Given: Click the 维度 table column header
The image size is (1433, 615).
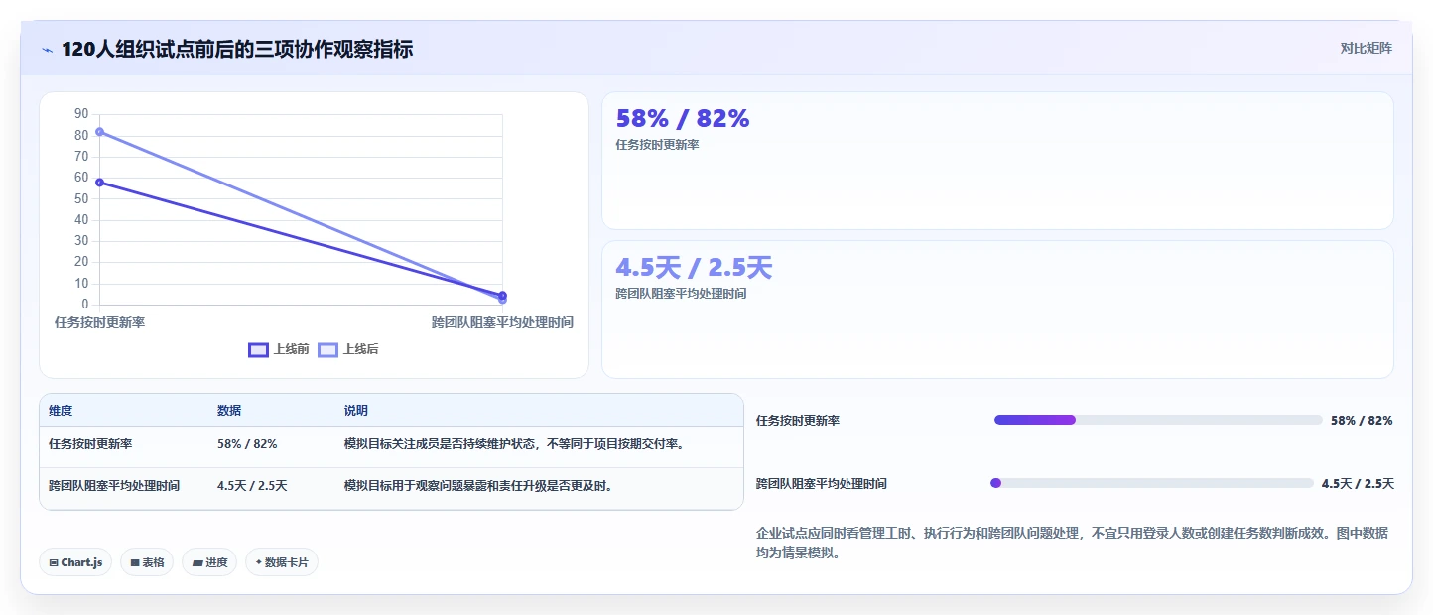Looking at the screenshot, I should tap(61, 411).
